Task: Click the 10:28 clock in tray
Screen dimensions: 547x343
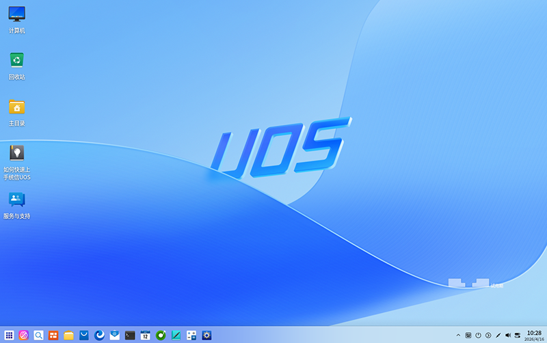Action: click(534, 333)
